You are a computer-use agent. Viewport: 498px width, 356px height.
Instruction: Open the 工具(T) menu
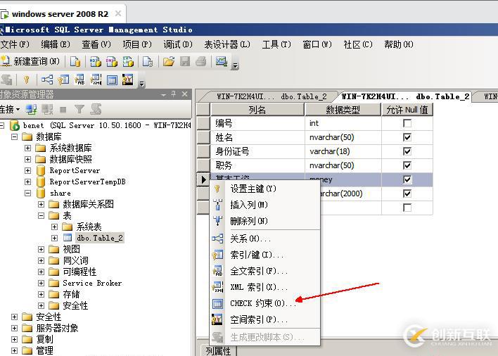click(x=276, y=44)
